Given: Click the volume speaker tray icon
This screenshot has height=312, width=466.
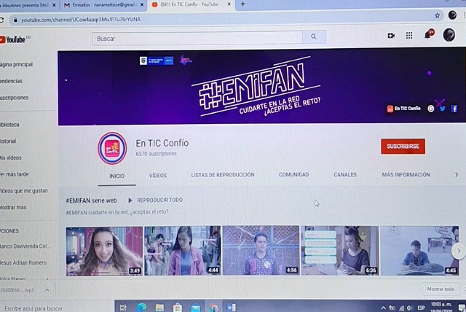Looking at the screenshot, I should (x=410, y=308).
